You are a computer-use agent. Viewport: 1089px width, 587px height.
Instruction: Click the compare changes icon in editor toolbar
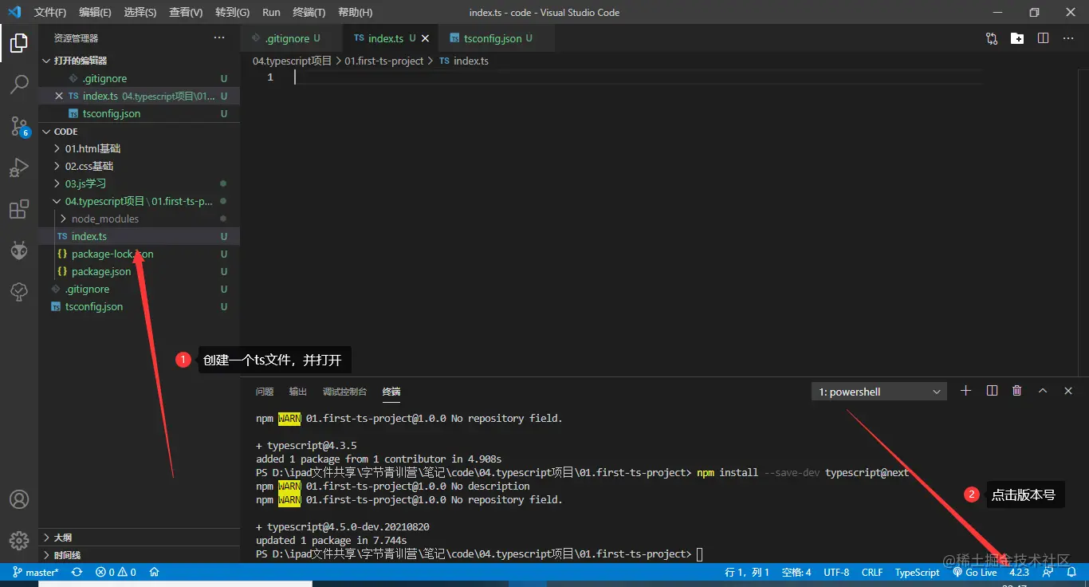pyautogui.click(x=992, y=38)
